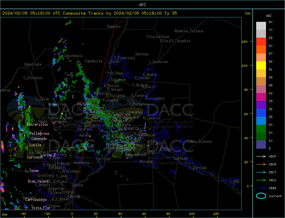Click the Reserva_Telteca map label
Image resolution: width=285 pixels, height=218 pixels.
tap(189, 31)
